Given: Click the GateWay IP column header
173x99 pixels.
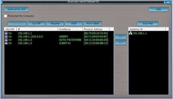Looking at the screenshot, I should (x=147, y=29).
